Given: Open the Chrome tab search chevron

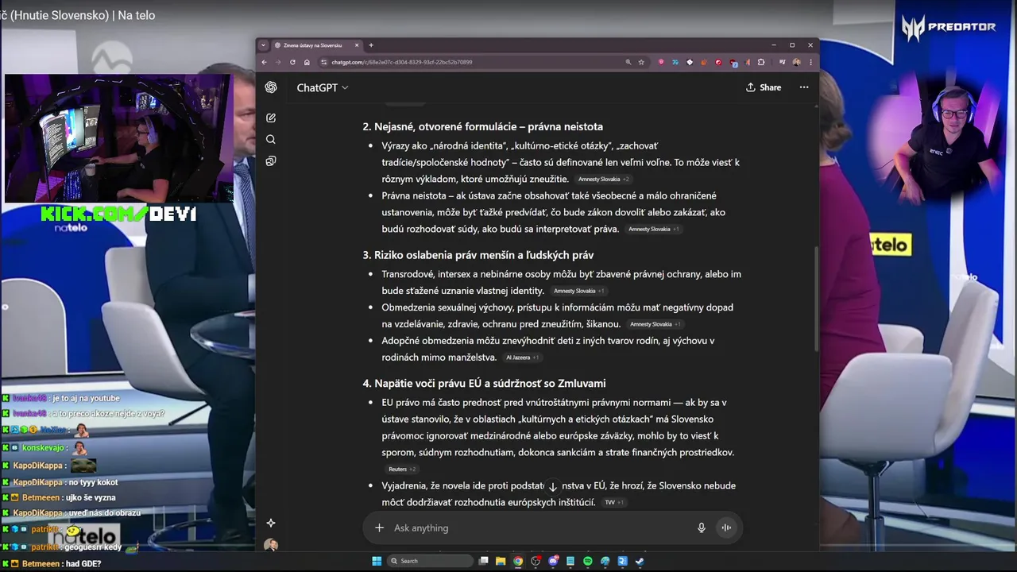Looking at the screenshot, I should [x=264, y=45].
